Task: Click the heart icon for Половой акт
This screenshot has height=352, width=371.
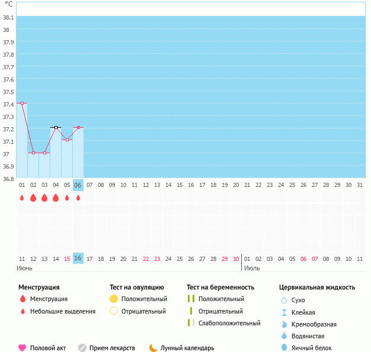Action: (23, 348)
